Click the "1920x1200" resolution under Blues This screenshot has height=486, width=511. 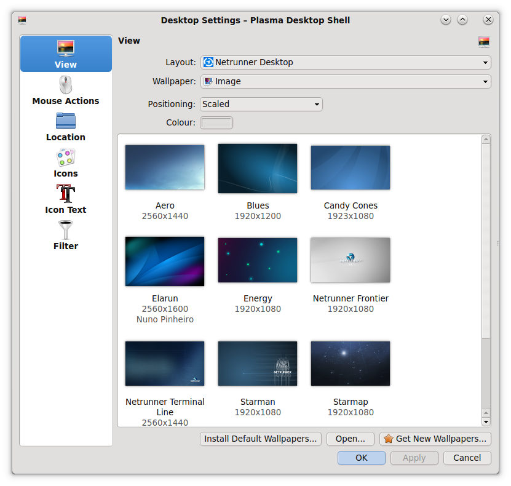click(x=258, y=216)
